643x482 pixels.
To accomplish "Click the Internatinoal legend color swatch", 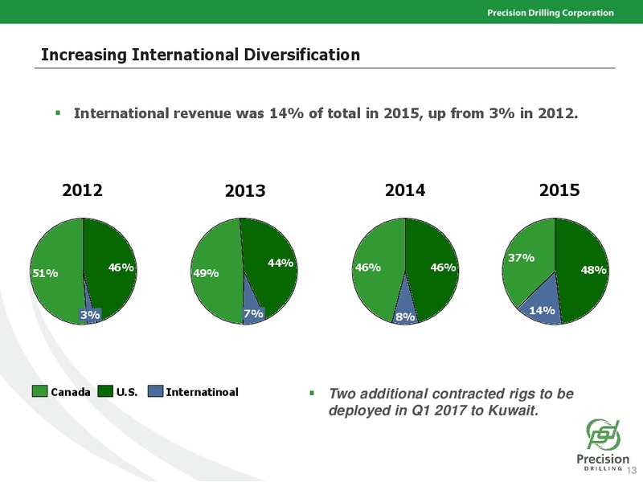I will pos(155,391).
